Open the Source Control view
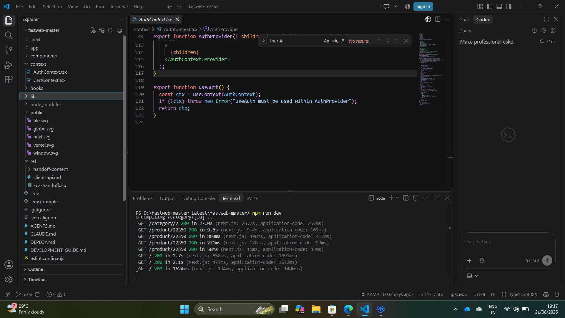The width and height of the screenshot is (565, 318). coord(9,50)
